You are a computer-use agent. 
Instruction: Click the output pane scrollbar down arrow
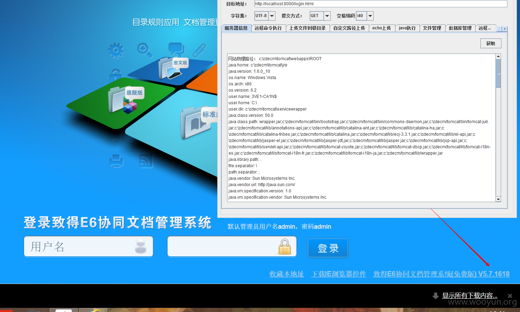coord(498,199)
